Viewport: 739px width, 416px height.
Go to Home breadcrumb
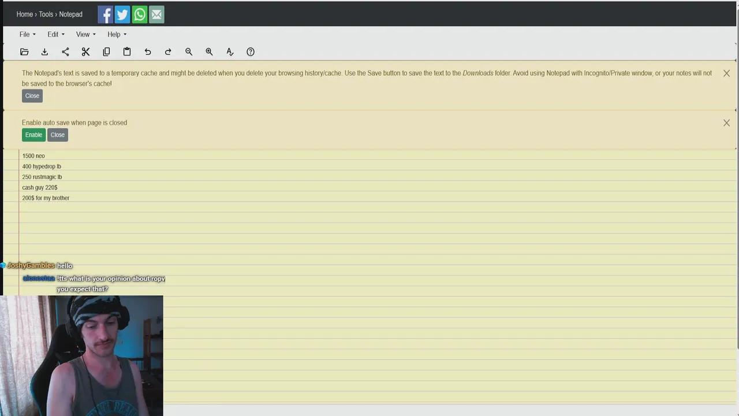(25, 14)
